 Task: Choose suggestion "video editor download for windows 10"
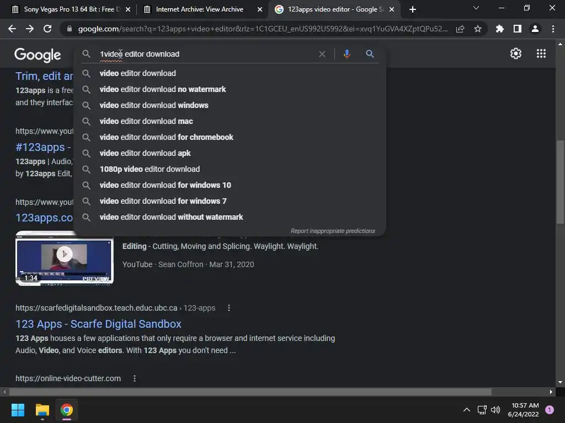230,185
